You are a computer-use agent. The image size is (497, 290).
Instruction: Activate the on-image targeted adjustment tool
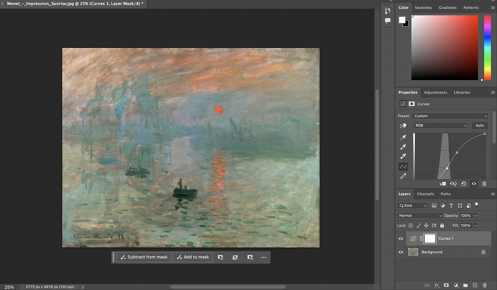point(403,126)
